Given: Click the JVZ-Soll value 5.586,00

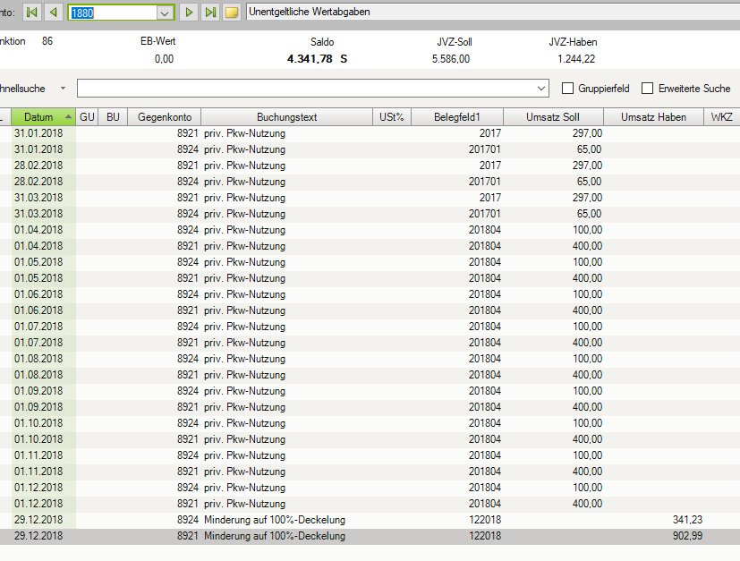Looking at the screenshot, I should (451, 59).
